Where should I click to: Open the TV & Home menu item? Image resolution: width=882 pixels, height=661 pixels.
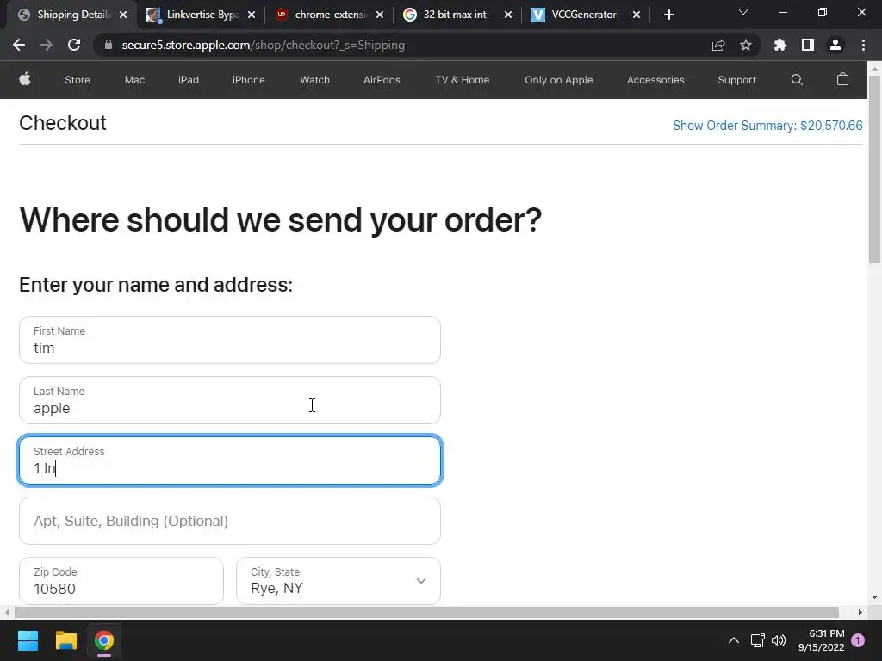[x=462, y=80]
